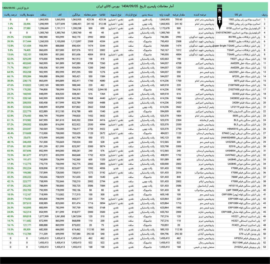Screen dimensions: 270x264
Task: Click the TG641 product name cell
Action: pos(238,50)
